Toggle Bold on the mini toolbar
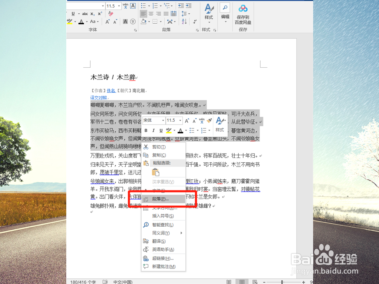 (x=146, y=131)
